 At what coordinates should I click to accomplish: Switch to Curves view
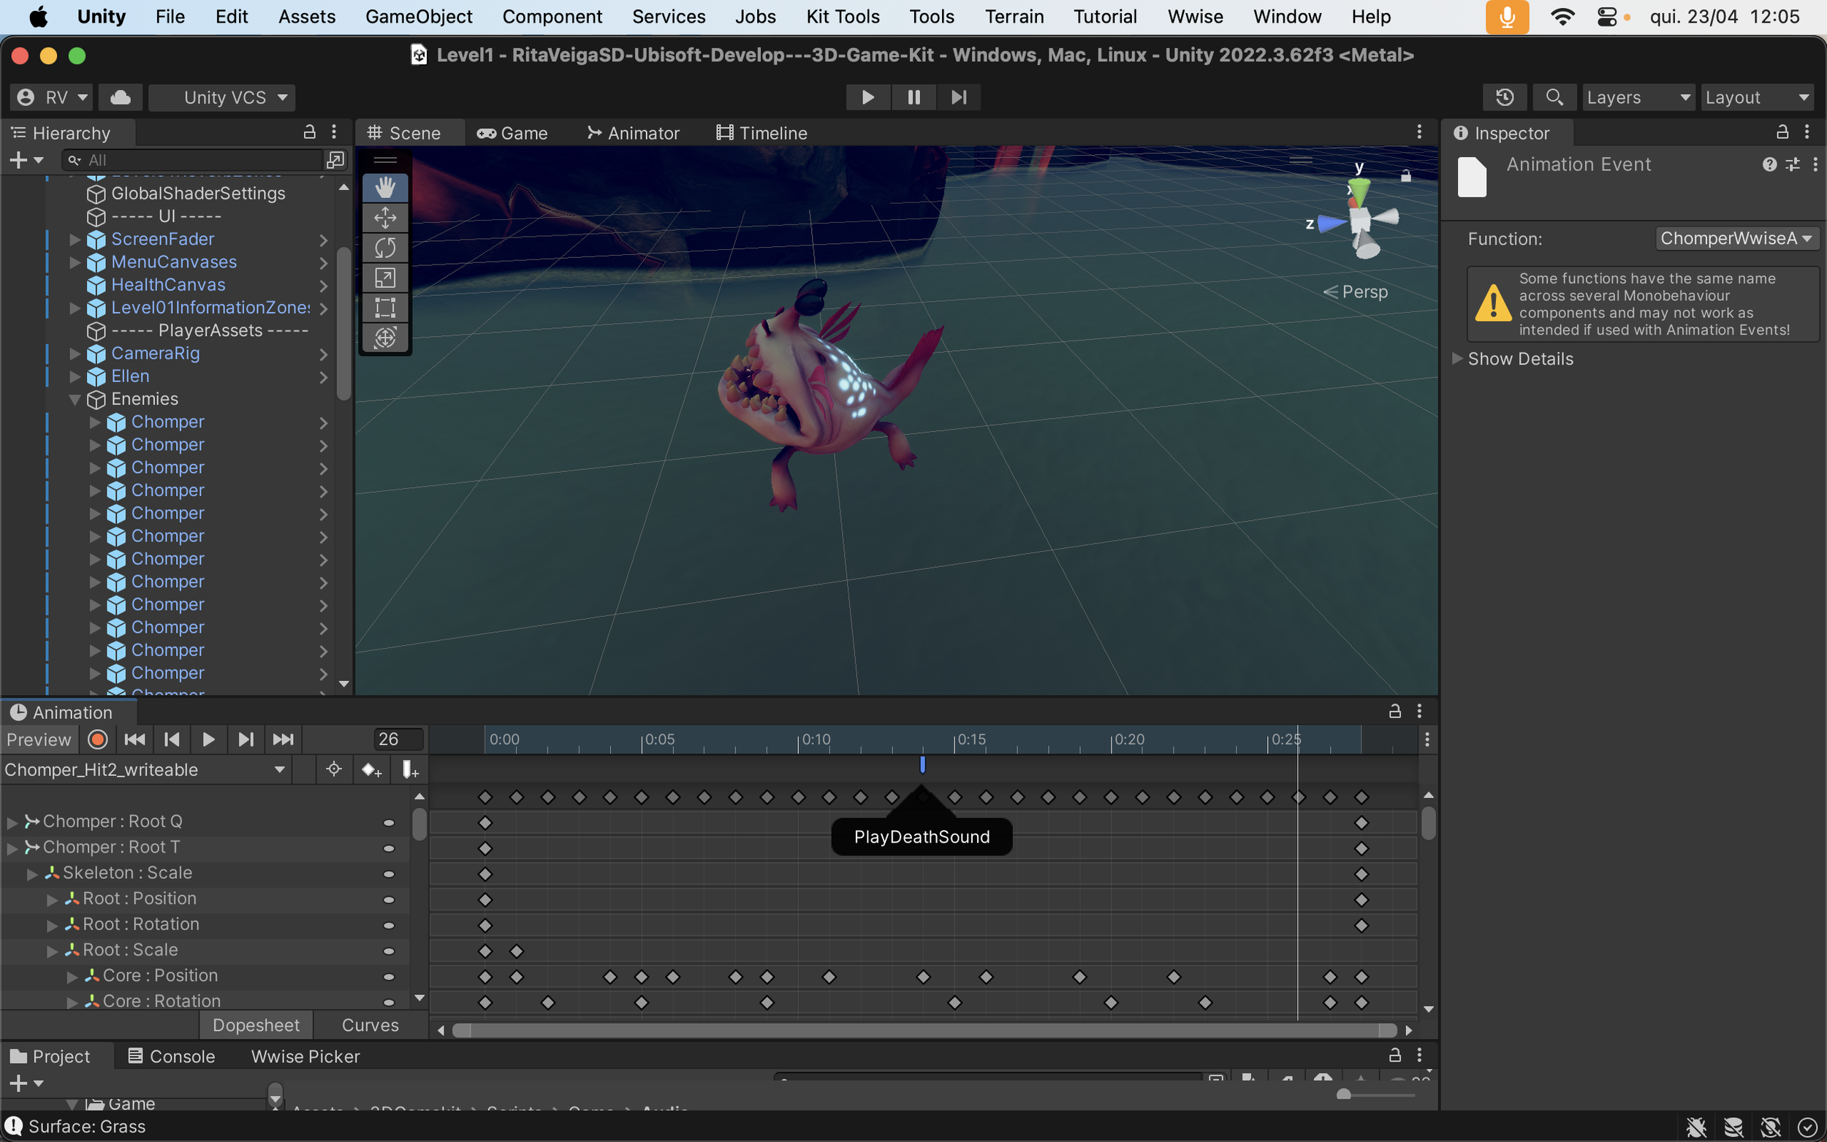point(369,1025)
